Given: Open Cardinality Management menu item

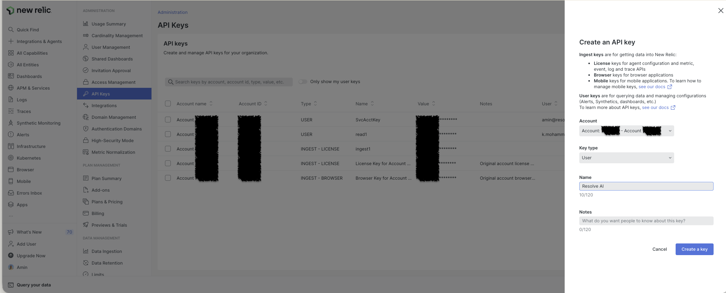Looking at the screenshot, I should [x=114, y=35].
